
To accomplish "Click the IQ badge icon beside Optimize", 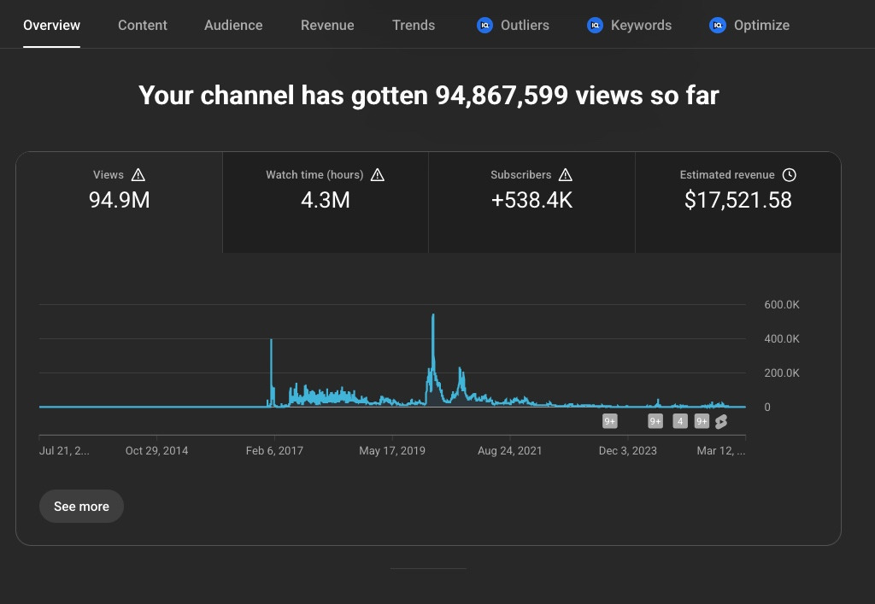I will pyautogui.click(x=718, y=26).
